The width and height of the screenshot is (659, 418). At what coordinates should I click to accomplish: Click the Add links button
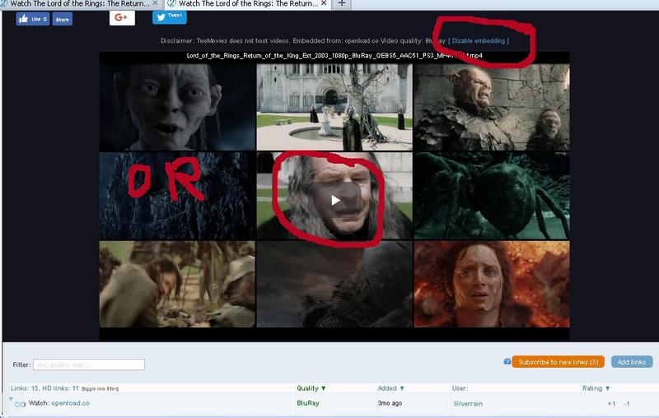[x=632, y=362]
